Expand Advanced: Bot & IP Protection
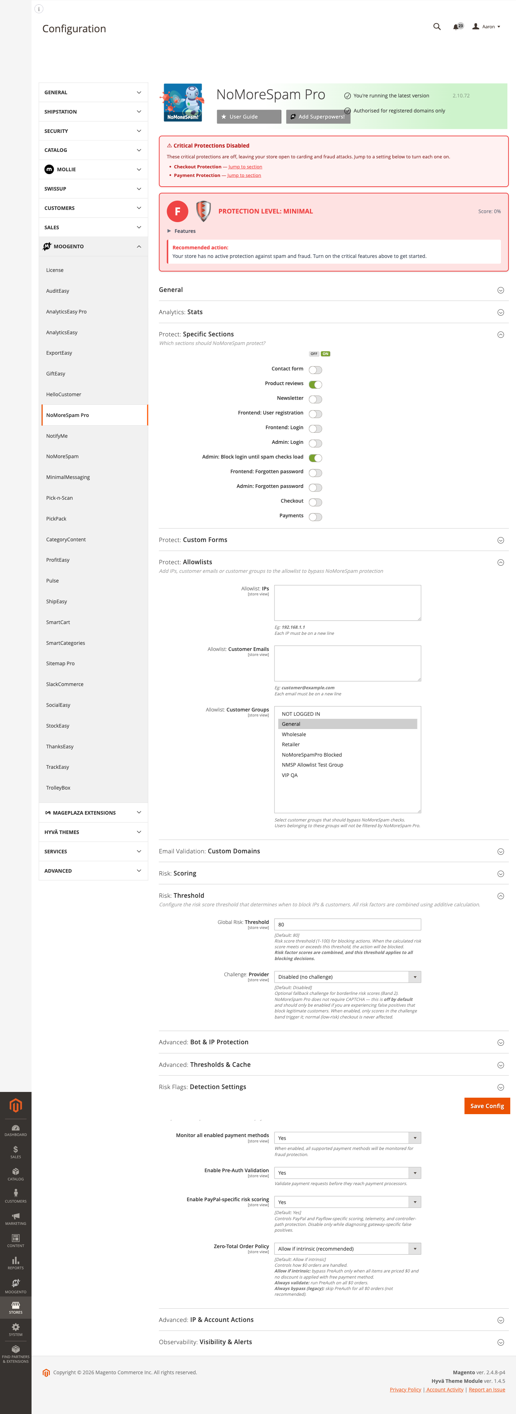Screen dimensions: 516x1414 (333, 1042)
